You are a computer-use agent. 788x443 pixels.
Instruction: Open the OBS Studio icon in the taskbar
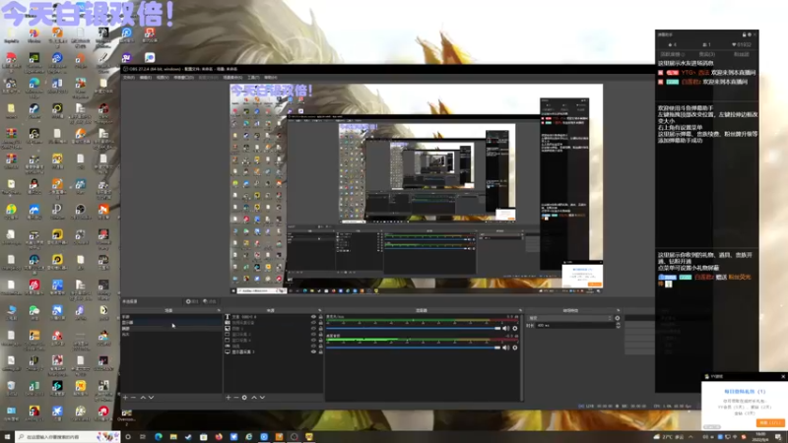[294, 437]
